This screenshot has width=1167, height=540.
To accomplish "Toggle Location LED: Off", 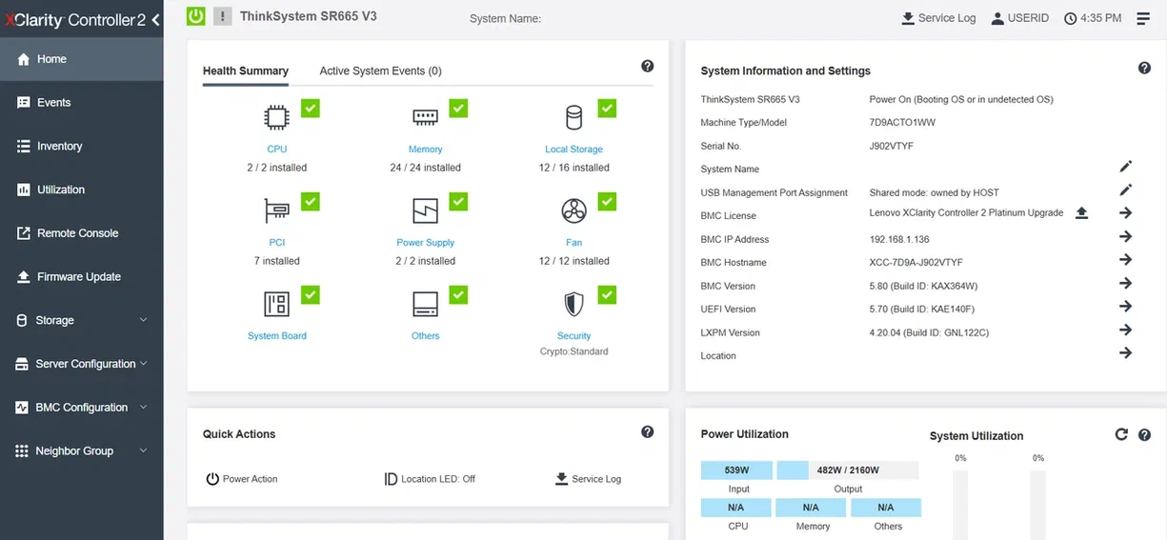I will [430, 479].
